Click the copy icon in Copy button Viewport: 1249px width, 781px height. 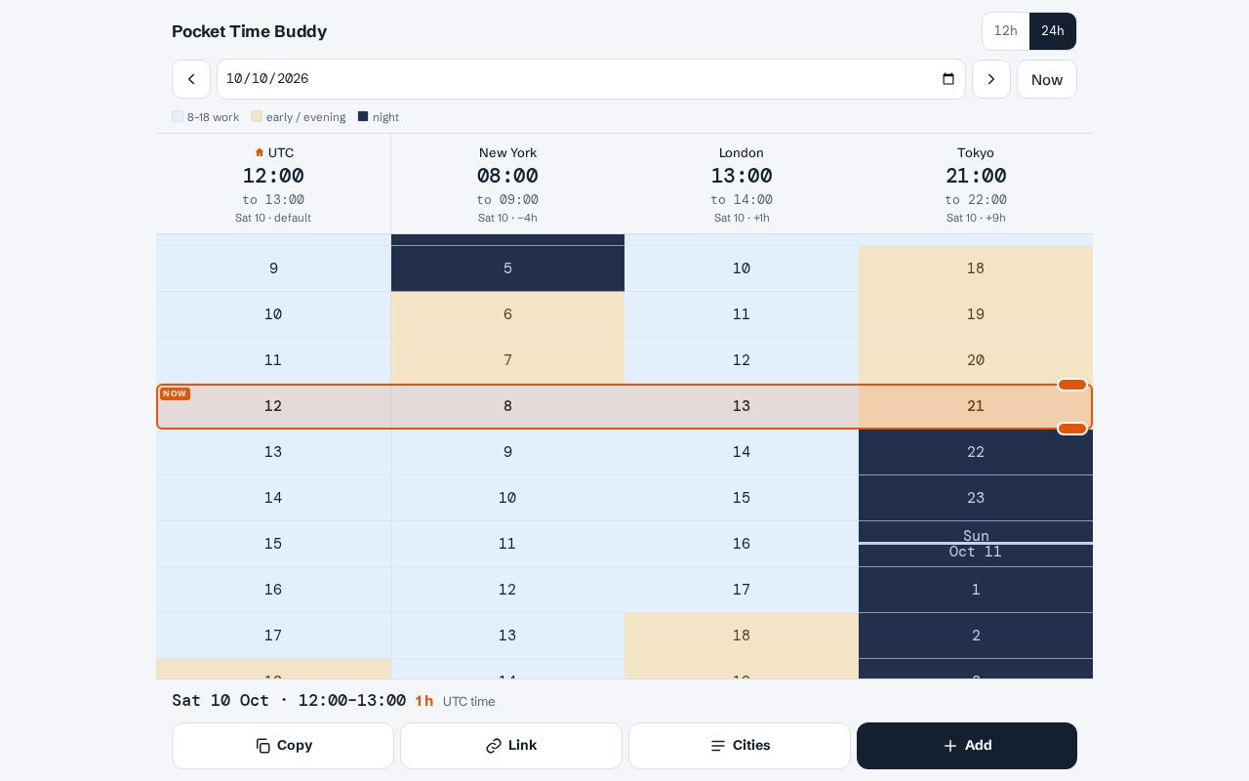click(x=263, y=746)
